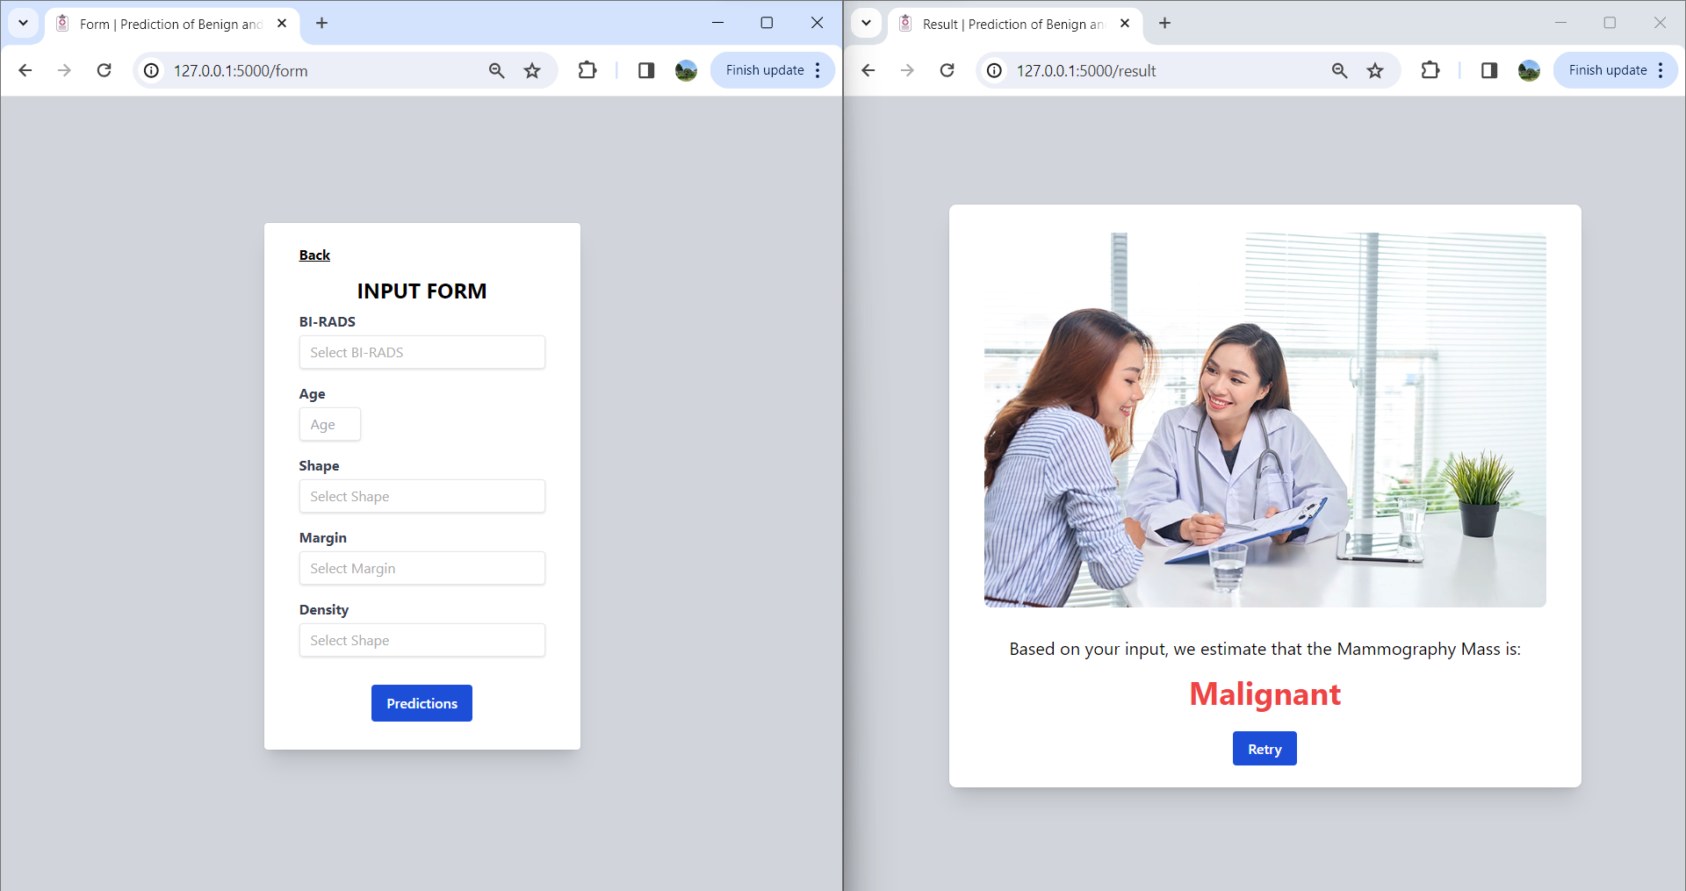Bookmark the form page with star icon
Viewport: 1686px width, 891px height.
[532, 70]
